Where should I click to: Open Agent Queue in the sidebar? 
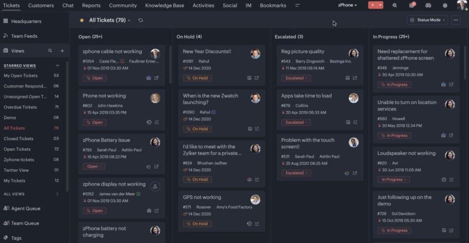(x=22, y=208)
